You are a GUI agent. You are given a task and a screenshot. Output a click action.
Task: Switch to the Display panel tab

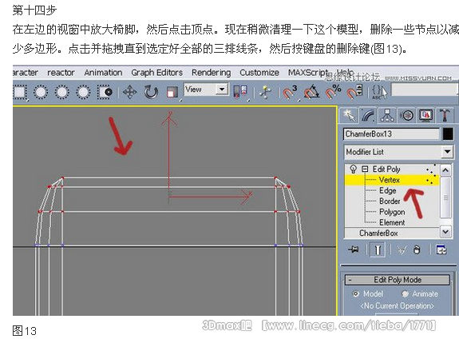[x=426, y=115]
